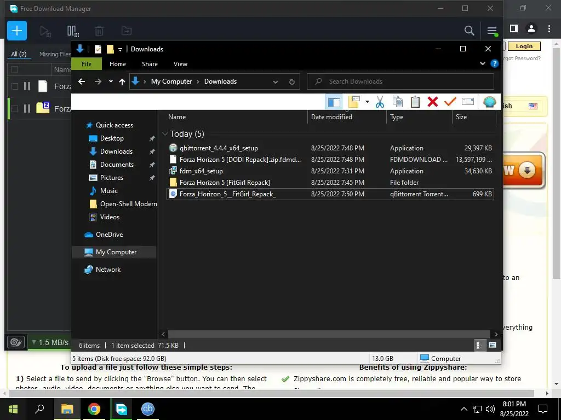The image size is (561, 420).
Task: Show hidden system tray icons
Action: click(464, 409)
